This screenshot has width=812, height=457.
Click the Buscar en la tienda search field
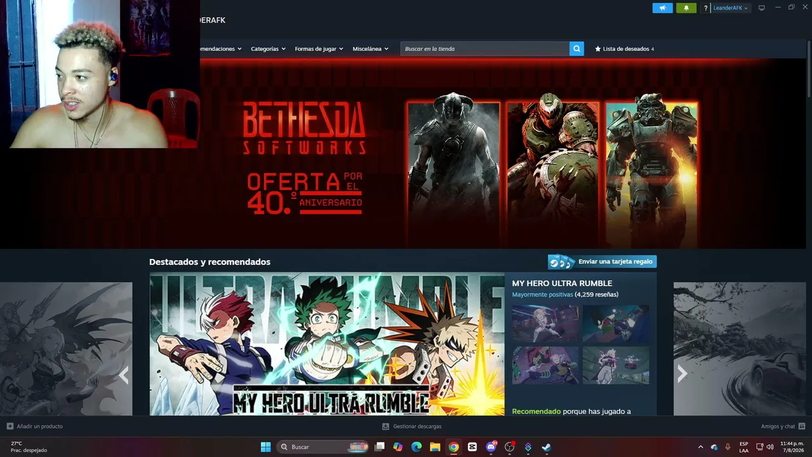(x=485, y=49)
